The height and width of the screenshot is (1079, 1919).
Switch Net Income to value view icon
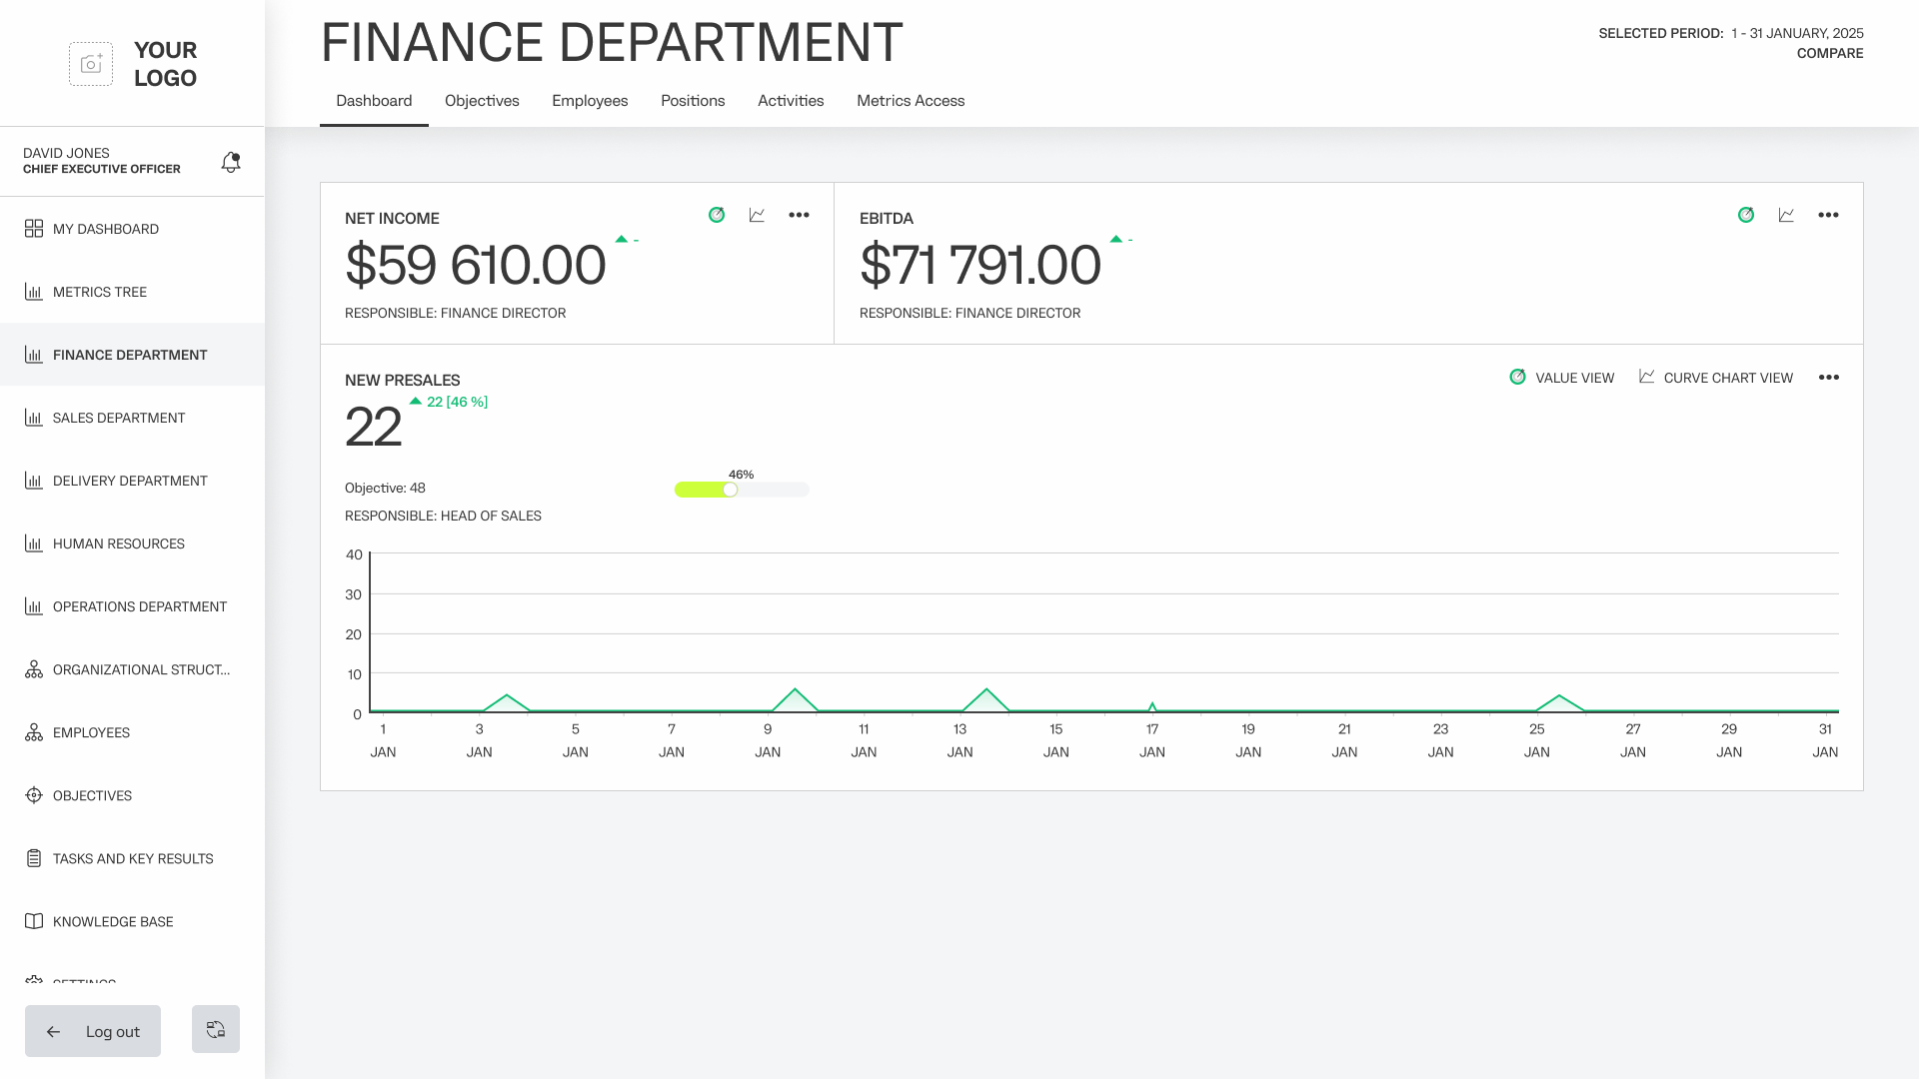(717, 215)
